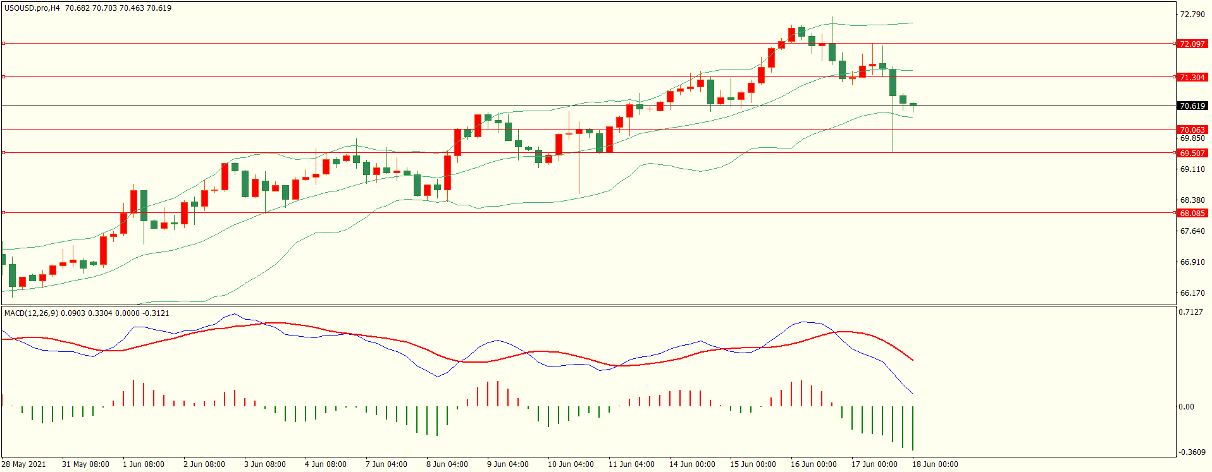Click left anchor point of the 69.507 line
1212x472 pixels.
click(4, 153)
